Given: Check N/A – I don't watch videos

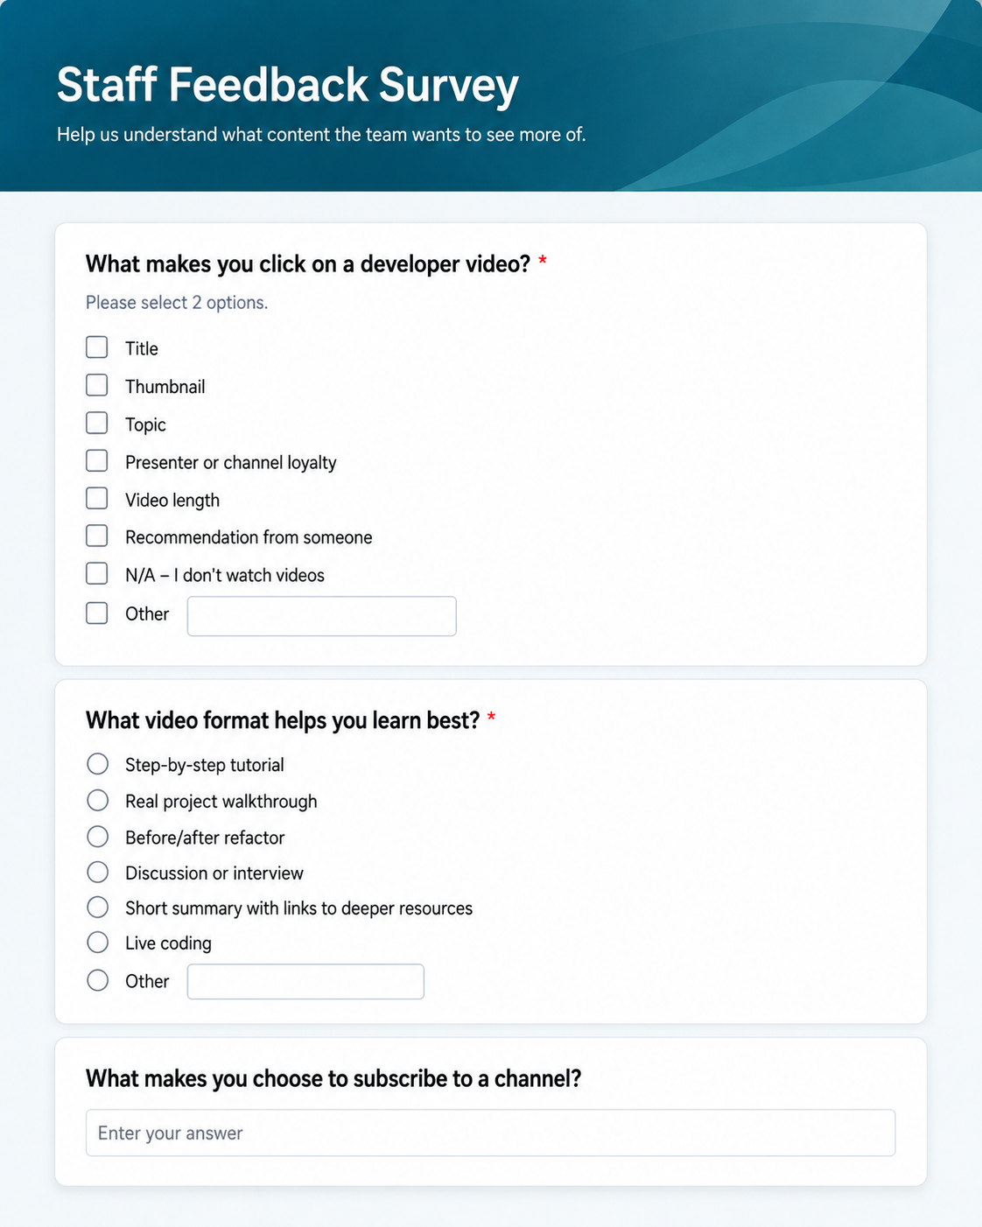Looking at the screenshot, I should tap(97, 574).
